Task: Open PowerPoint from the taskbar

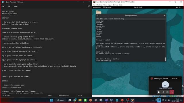Action: point(122,100)
